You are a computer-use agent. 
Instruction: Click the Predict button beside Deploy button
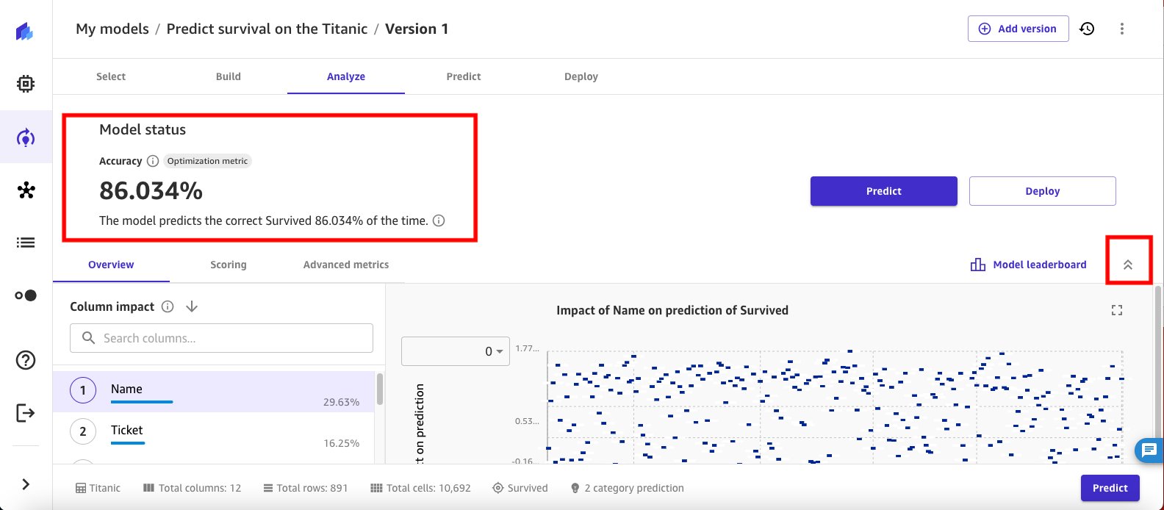(884, 191)
